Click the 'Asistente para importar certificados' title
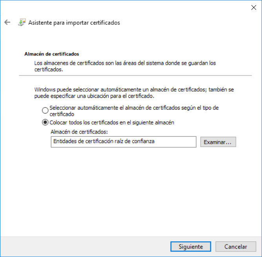The image size is (262, 257). (x=74, y=22)
